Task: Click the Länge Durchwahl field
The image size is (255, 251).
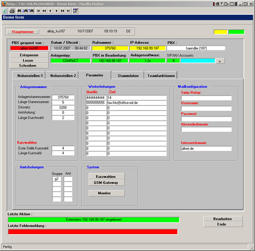Action: coord(63,117)
